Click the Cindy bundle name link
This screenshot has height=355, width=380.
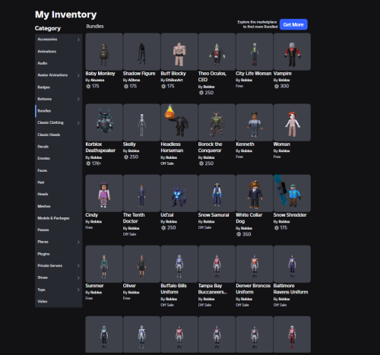[92, 215]
